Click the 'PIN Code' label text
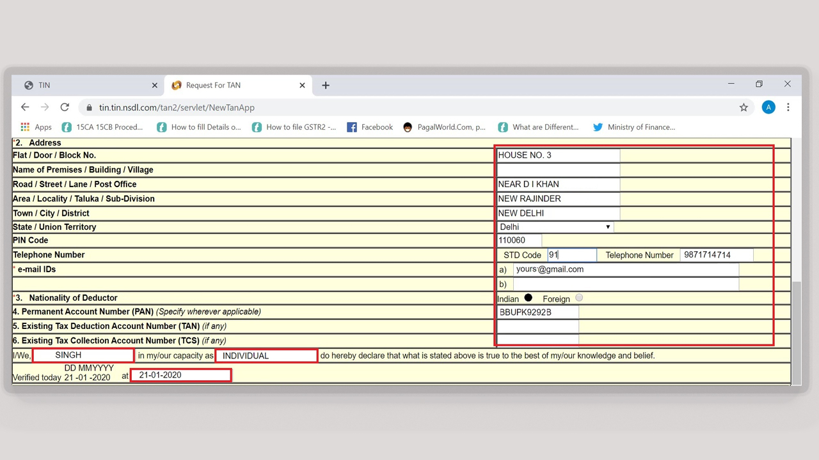 pyautogui.click(x=30, y=240)
